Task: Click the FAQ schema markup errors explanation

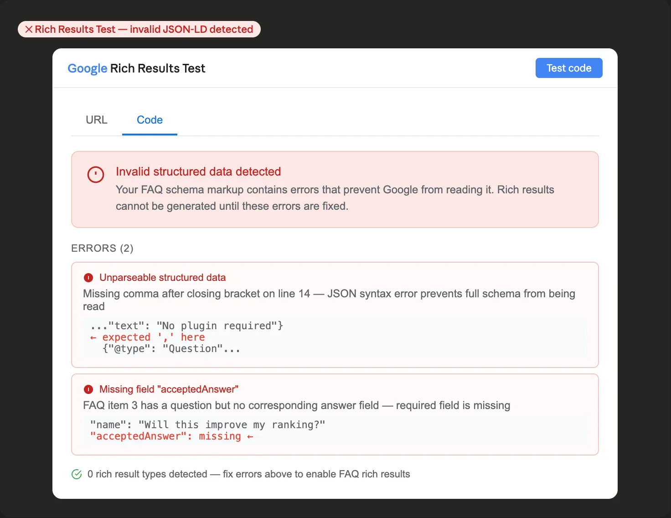Action: pyautogui.click(x=335, y=198)
